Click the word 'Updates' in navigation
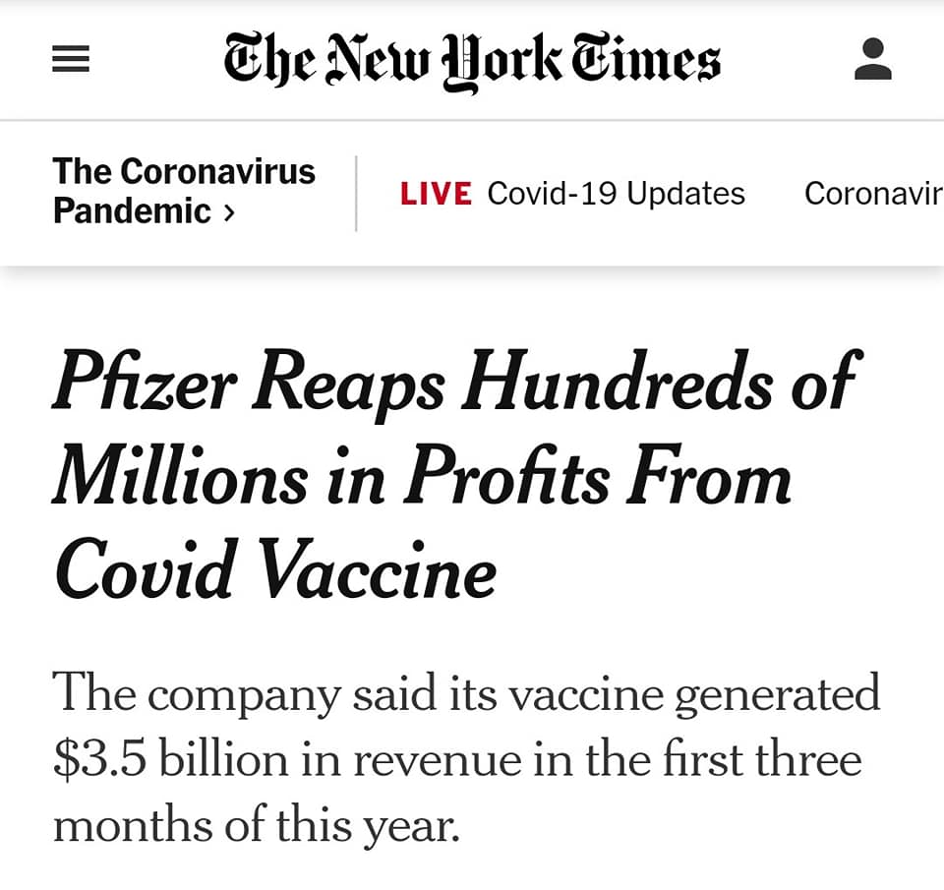This screenshot has width=944, height=890. point(685,194)
